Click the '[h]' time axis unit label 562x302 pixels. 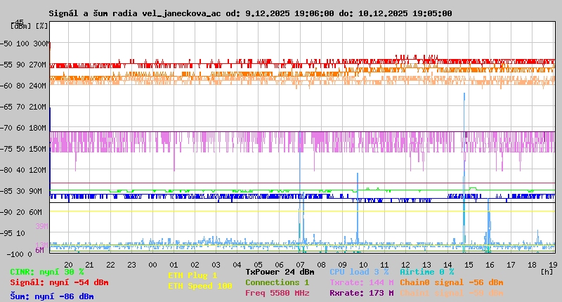547,272
